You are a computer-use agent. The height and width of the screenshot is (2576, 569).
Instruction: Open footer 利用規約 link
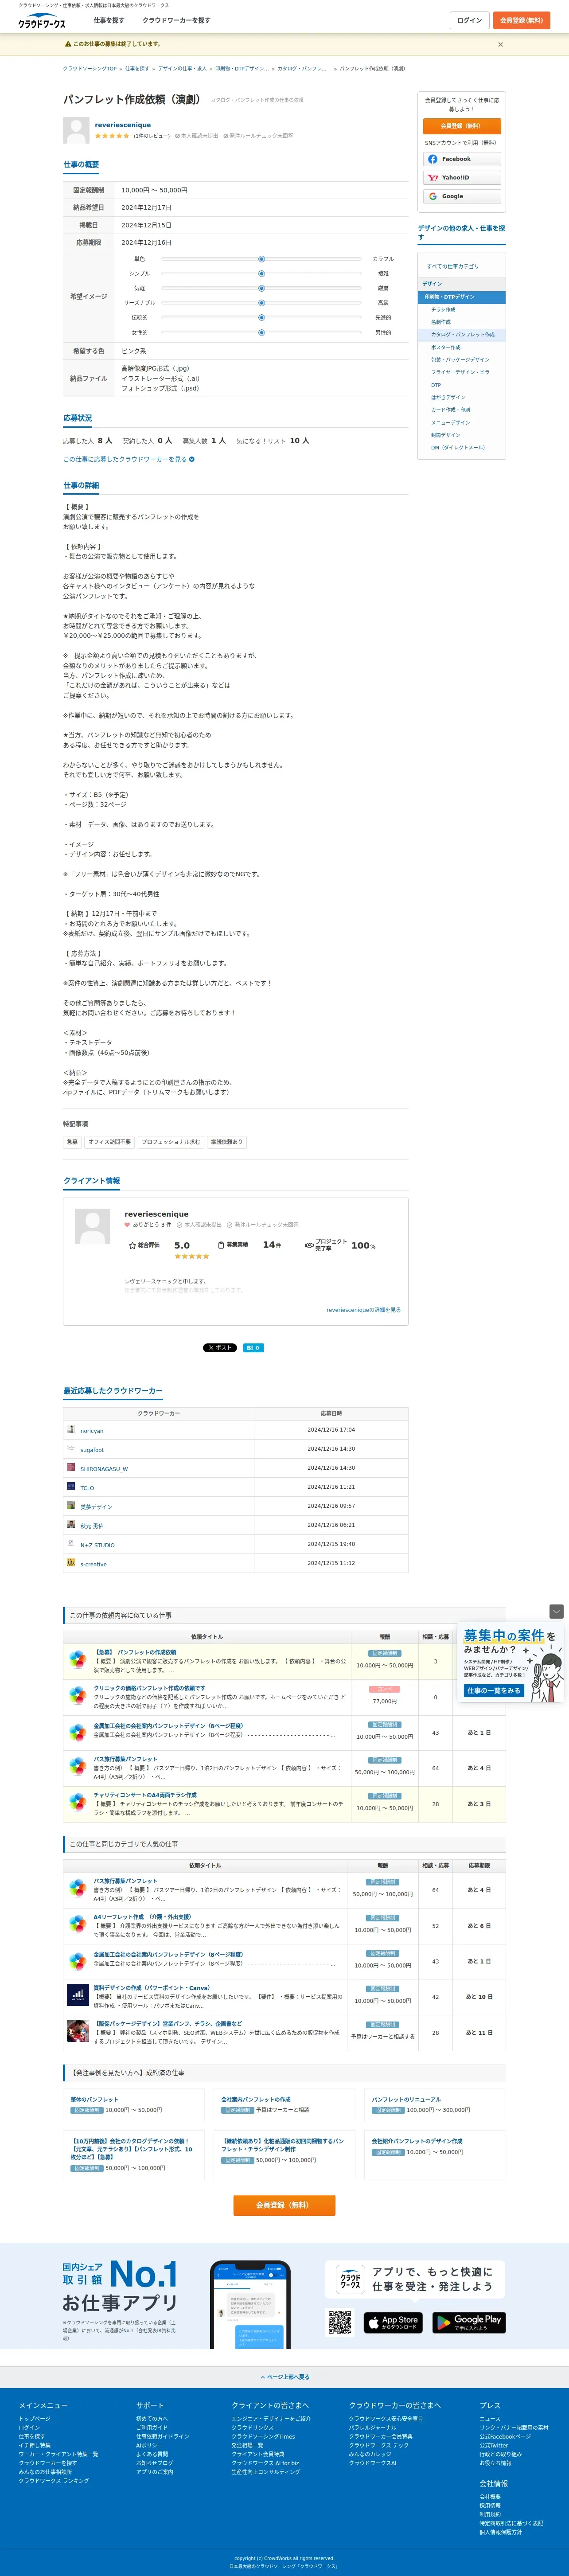pyautogui.click(x=490, y=2514)
